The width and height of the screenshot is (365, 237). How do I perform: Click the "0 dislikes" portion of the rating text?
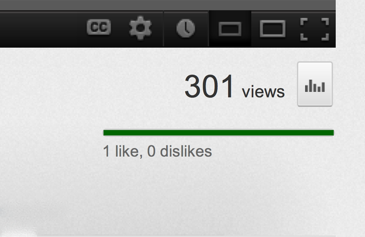point(180,152)
